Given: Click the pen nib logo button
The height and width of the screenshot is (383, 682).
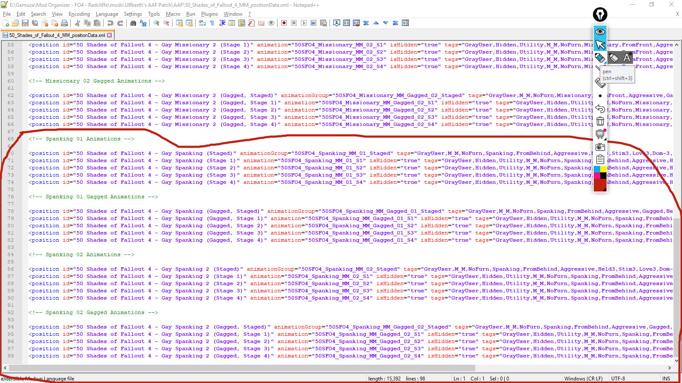Looking at the screenshot, I should click(x=600, y=14).
